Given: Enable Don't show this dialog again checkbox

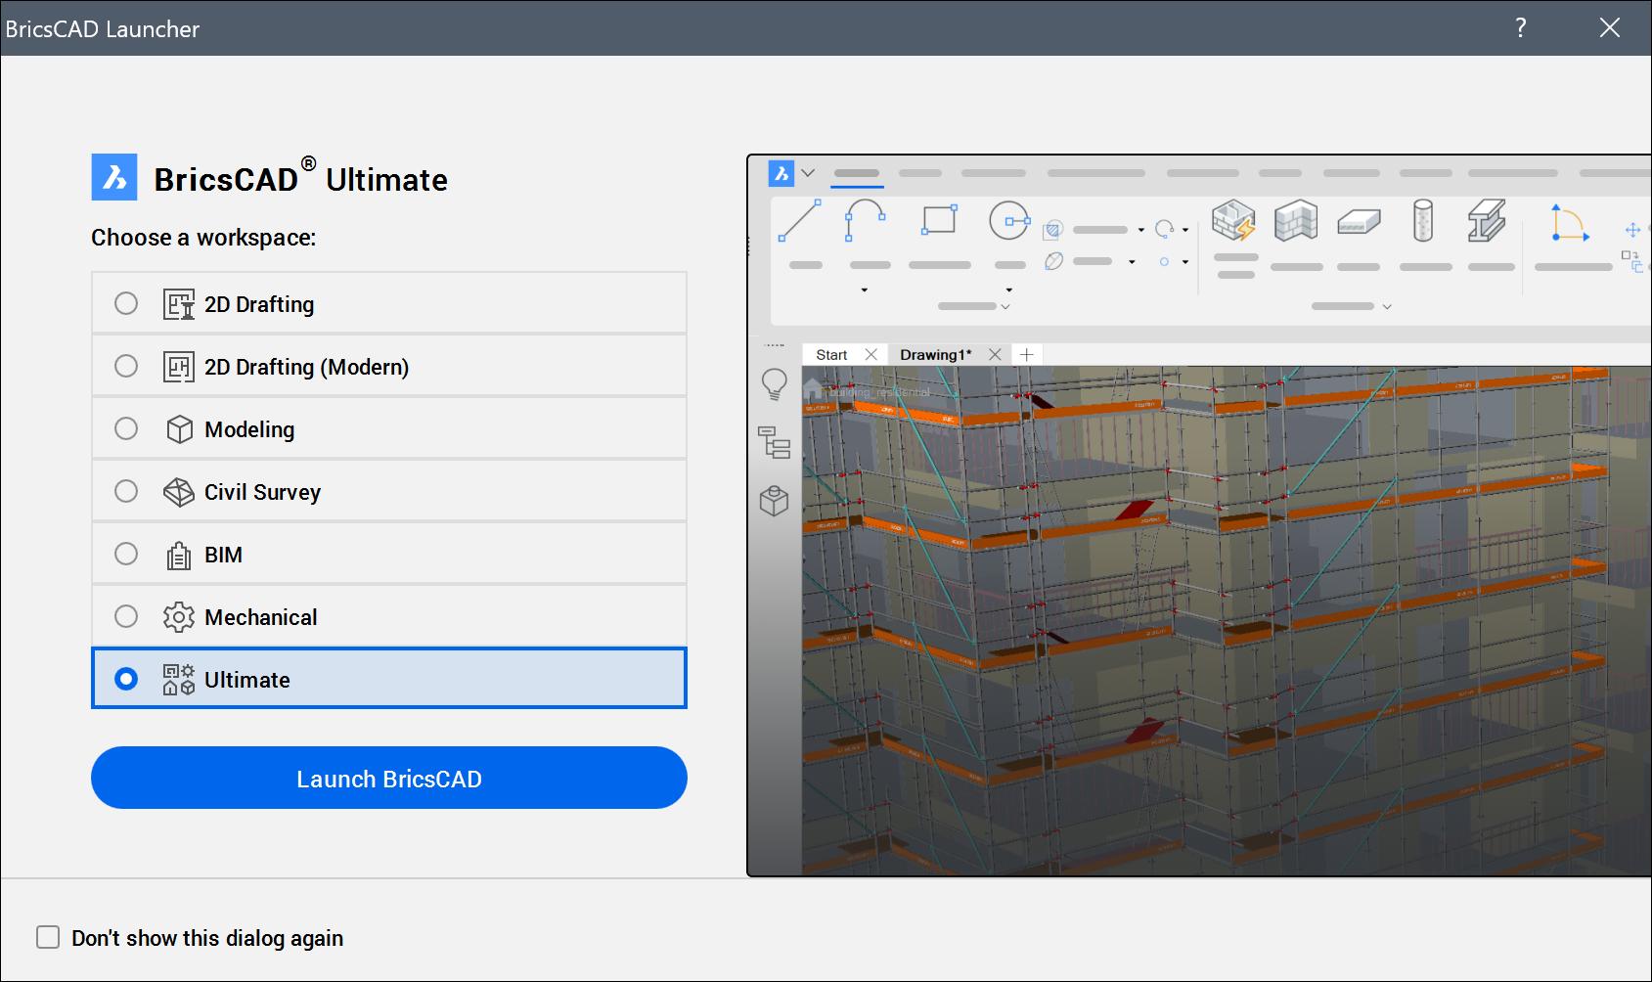Looking at the screenshot, I should (x=48, y=937).
